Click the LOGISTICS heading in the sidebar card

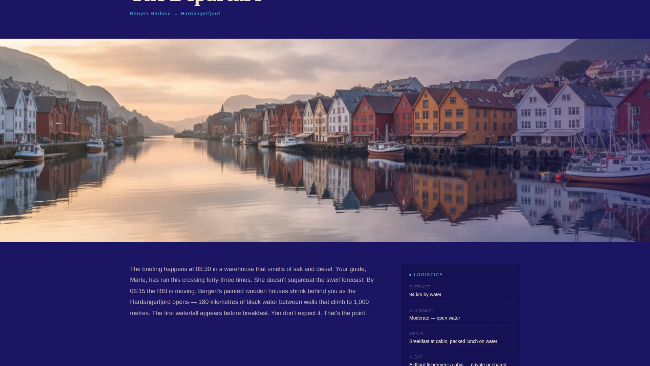[x=428, y=275]
